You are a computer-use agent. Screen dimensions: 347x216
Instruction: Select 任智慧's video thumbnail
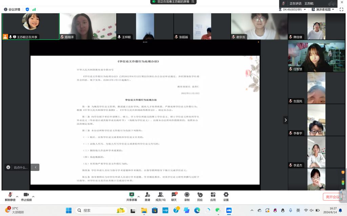tap(307, 56)
